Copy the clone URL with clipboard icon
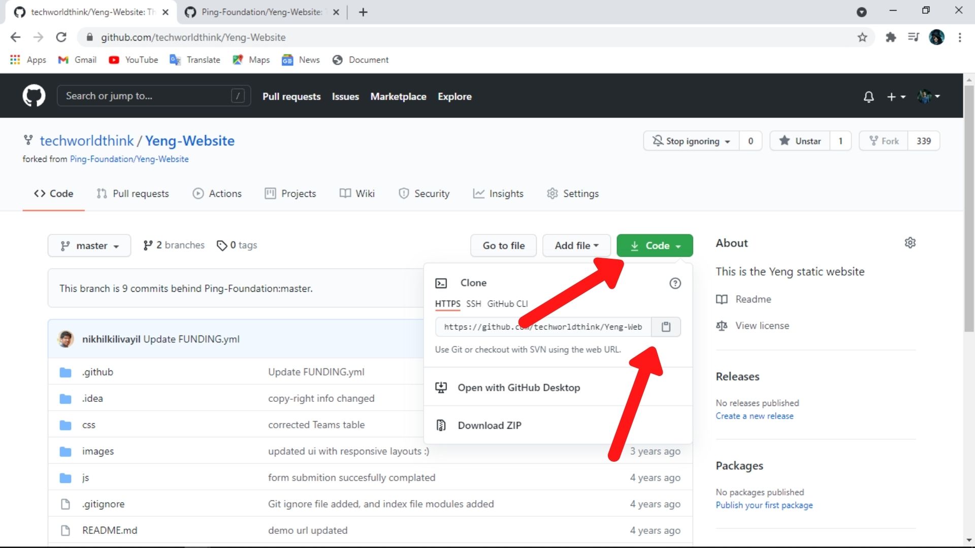This screenshot has height=548, width=975. tap(666, 327)
